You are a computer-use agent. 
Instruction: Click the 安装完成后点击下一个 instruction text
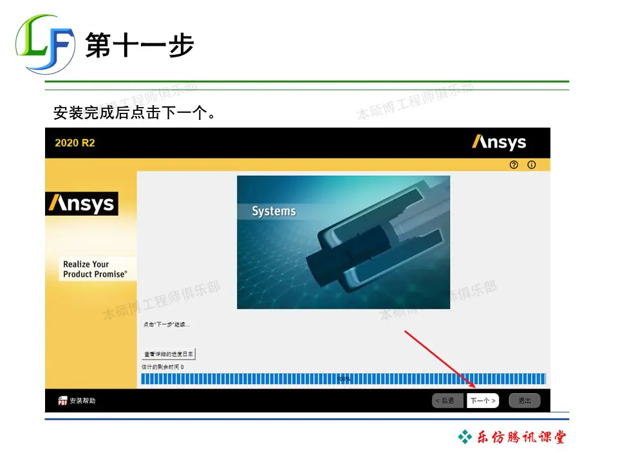[x=135, y=113]
